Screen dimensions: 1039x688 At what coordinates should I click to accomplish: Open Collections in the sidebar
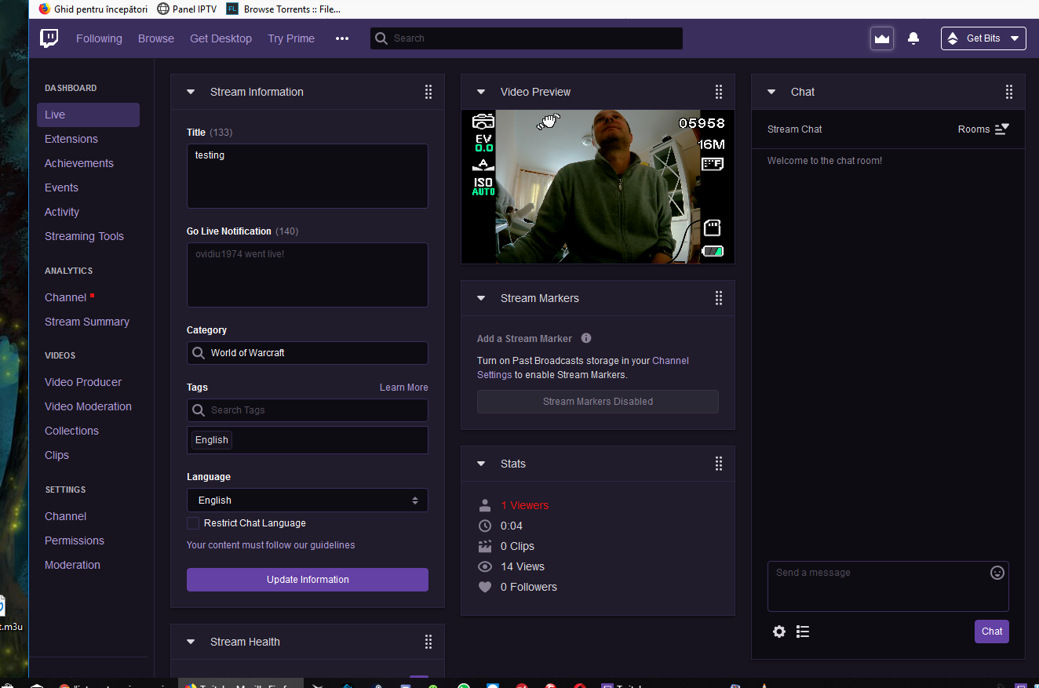pos(71,431)
